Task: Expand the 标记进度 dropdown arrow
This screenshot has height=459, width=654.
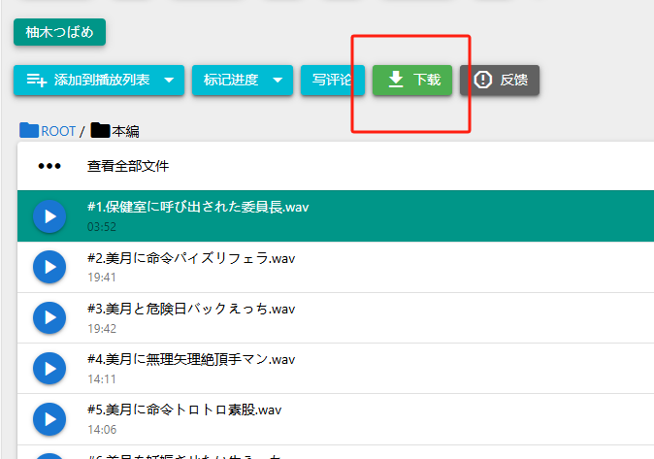Action: (278, 80)
